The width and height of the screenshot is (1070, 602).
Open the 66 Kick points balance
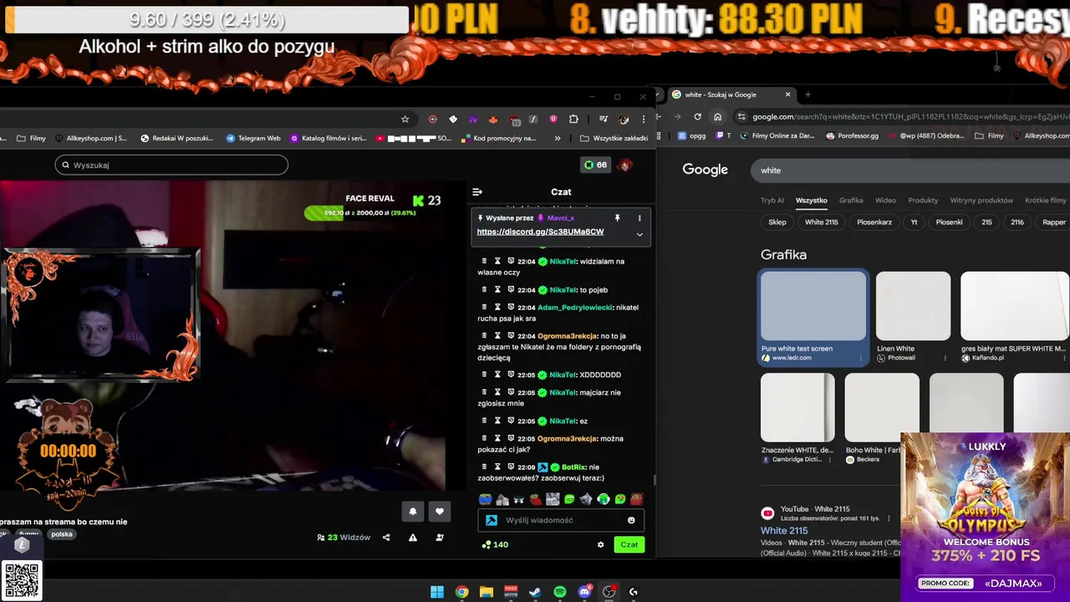click(596, 165)
